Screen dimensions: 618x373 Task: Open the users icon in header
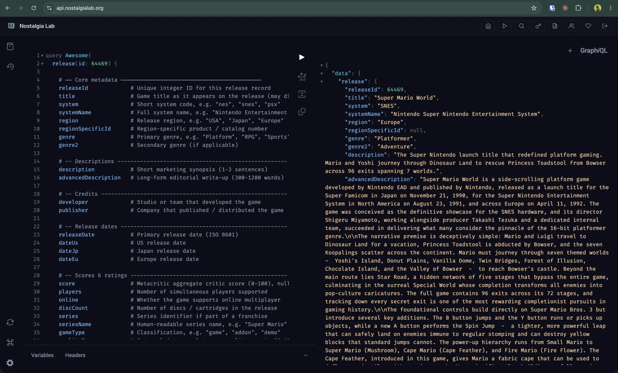pos(572,26)
